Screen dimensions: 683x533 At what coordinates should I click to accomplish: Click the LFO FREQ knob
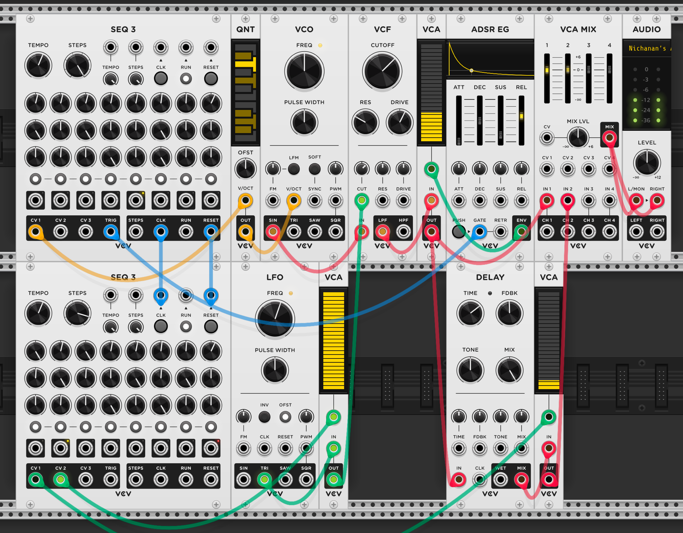tap(275, 319)
